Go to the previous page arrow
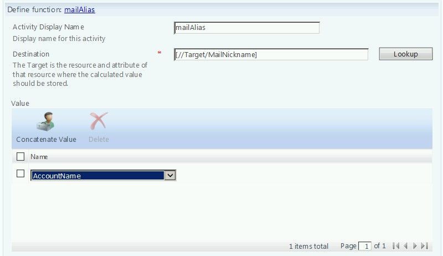This screenshot has width=443, height=256. (406, 246)
